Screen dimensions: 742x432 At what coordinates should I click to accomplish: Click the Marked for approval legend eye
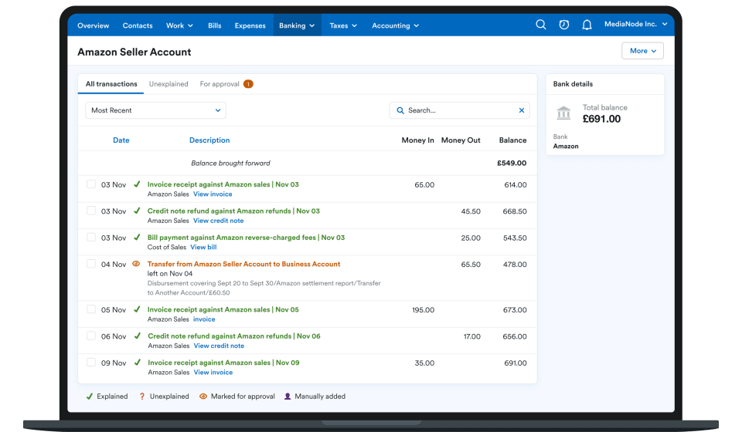coord(203,396)
